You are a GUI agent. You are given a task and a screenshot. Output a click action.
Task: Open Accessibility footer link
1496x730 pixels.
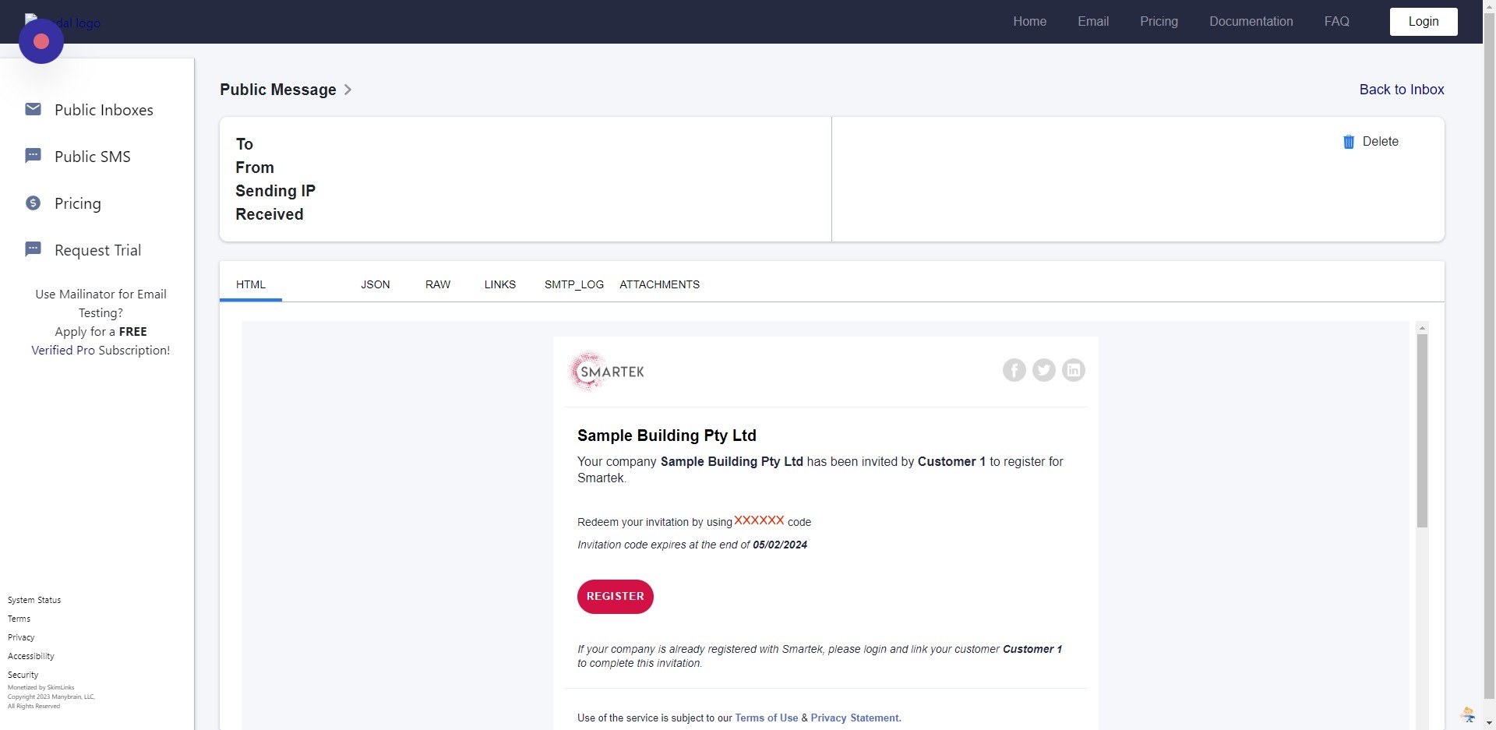(31, 656)
